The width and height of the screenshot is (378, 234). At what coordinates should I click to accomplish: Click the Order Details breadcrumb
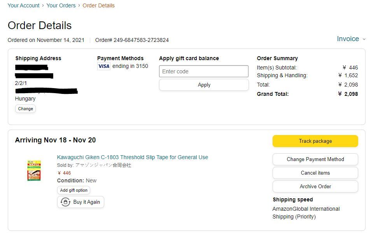(x=98, y=5)
